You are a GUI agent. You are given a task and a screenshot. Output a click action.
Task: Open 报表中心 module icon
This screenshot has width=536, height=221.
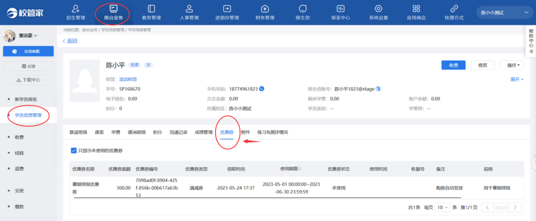click(340, 9)
